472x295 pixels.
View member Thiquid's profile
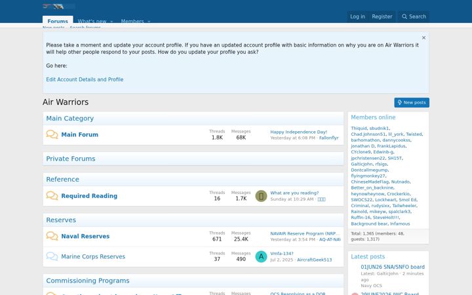tap(359, 128)
